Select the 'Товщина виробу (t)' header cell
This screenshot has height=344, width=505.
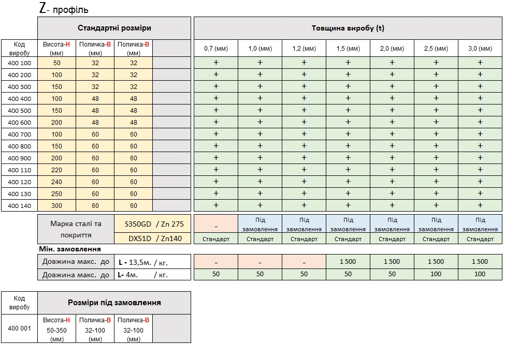point(348,28)
